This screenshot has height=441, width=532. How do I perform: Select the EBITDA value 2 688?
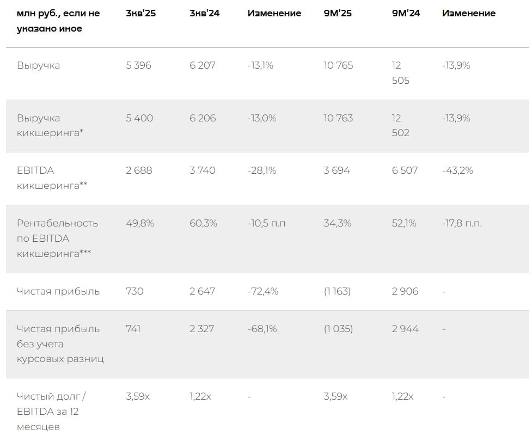coord(139,170)
